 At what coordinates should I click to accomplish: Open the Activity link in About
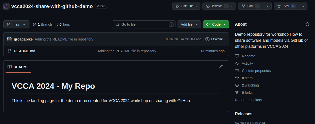click(x=247, y=63)
